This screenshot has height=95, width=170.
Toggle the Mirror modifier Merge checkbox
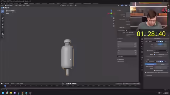click(x=155, y=55)
